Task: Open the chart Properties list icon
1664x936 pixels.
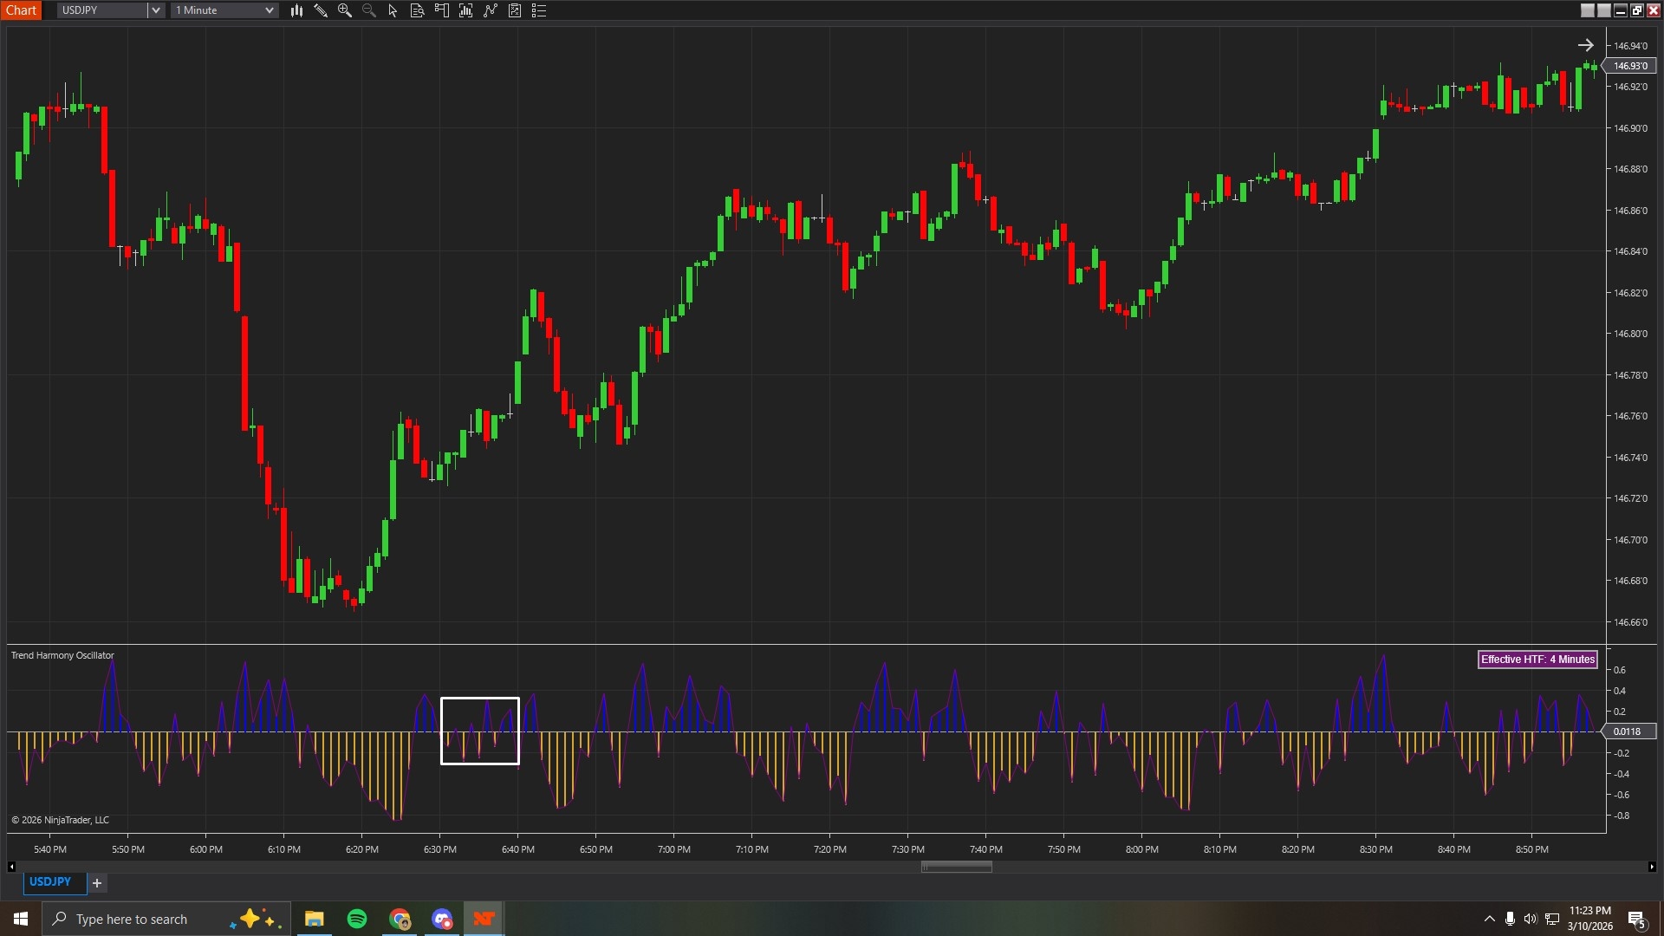Action: [x=538, y=10]
